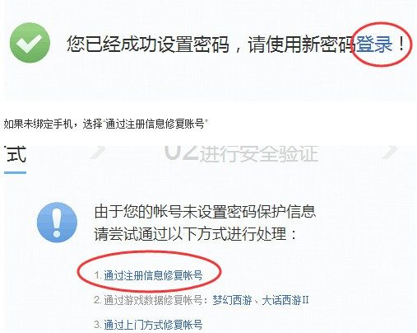417x333 pixels.
Task: Open 通过上门方式修复帐号 link
Action: click(153, 325)
